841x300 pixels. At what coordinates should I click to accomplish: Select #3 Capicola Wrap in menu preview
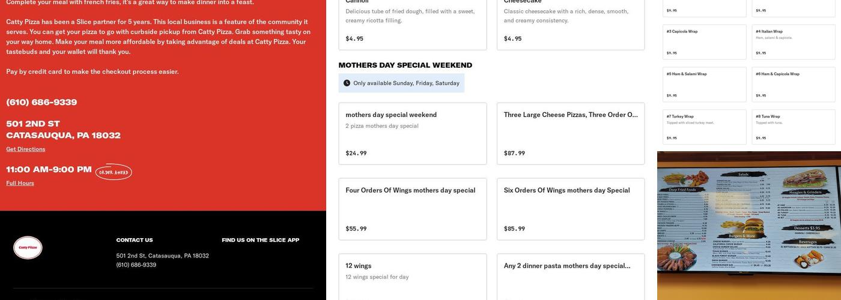[704, 42]
